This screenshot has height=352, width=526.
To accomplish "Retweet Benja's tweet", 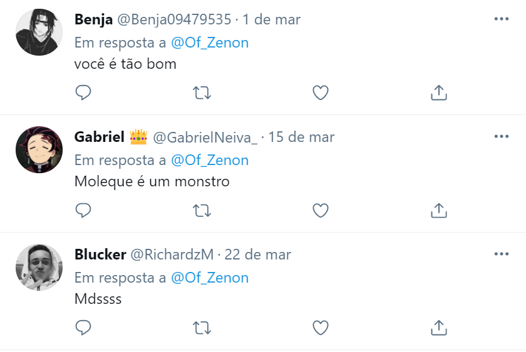I will click(202, 93).
